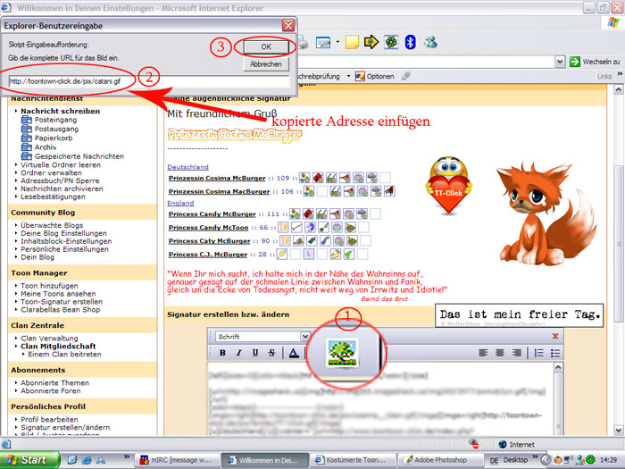Click the Deutschland link in signature
The width and height of the screenshot is (625, 469).
[x=187, y=167]
